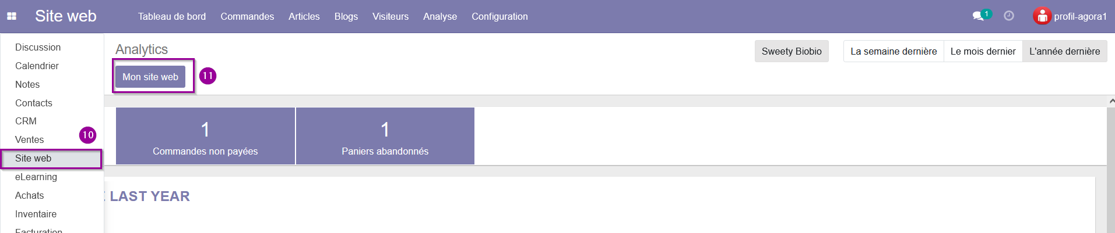Open the Configuration menu
Image resolution: width=1115 pixels, height=233 pixels.
click(500, 16)
